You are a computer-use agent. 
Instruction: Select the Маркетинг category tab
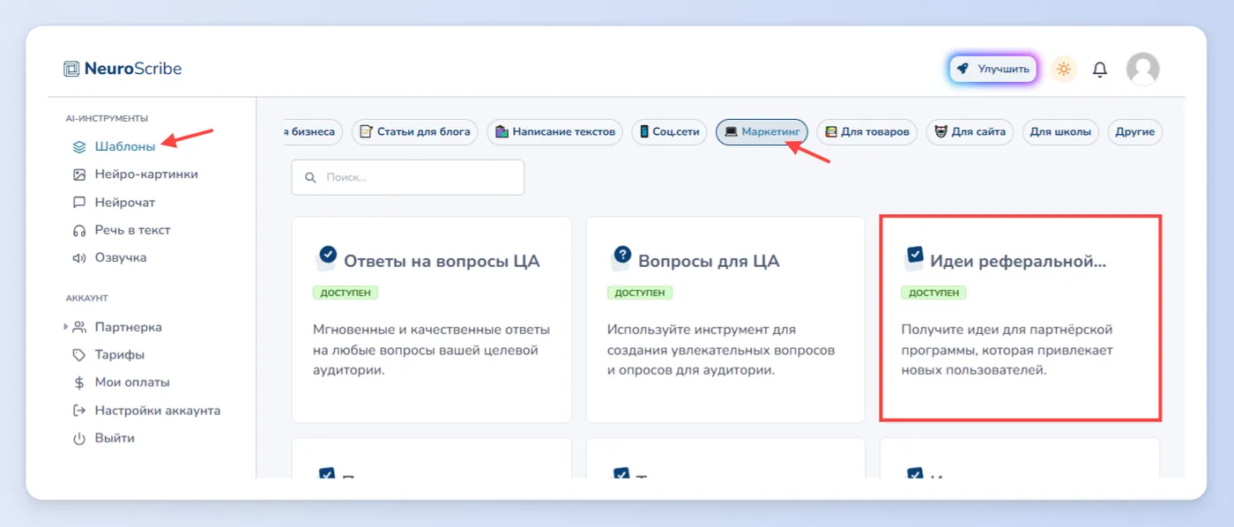(x=762, y=132)
